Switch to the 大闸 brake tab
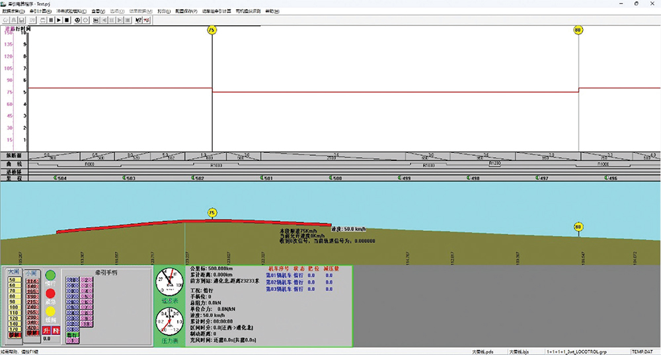The height and width of the screenshot is (355, 661). (13, 271)
